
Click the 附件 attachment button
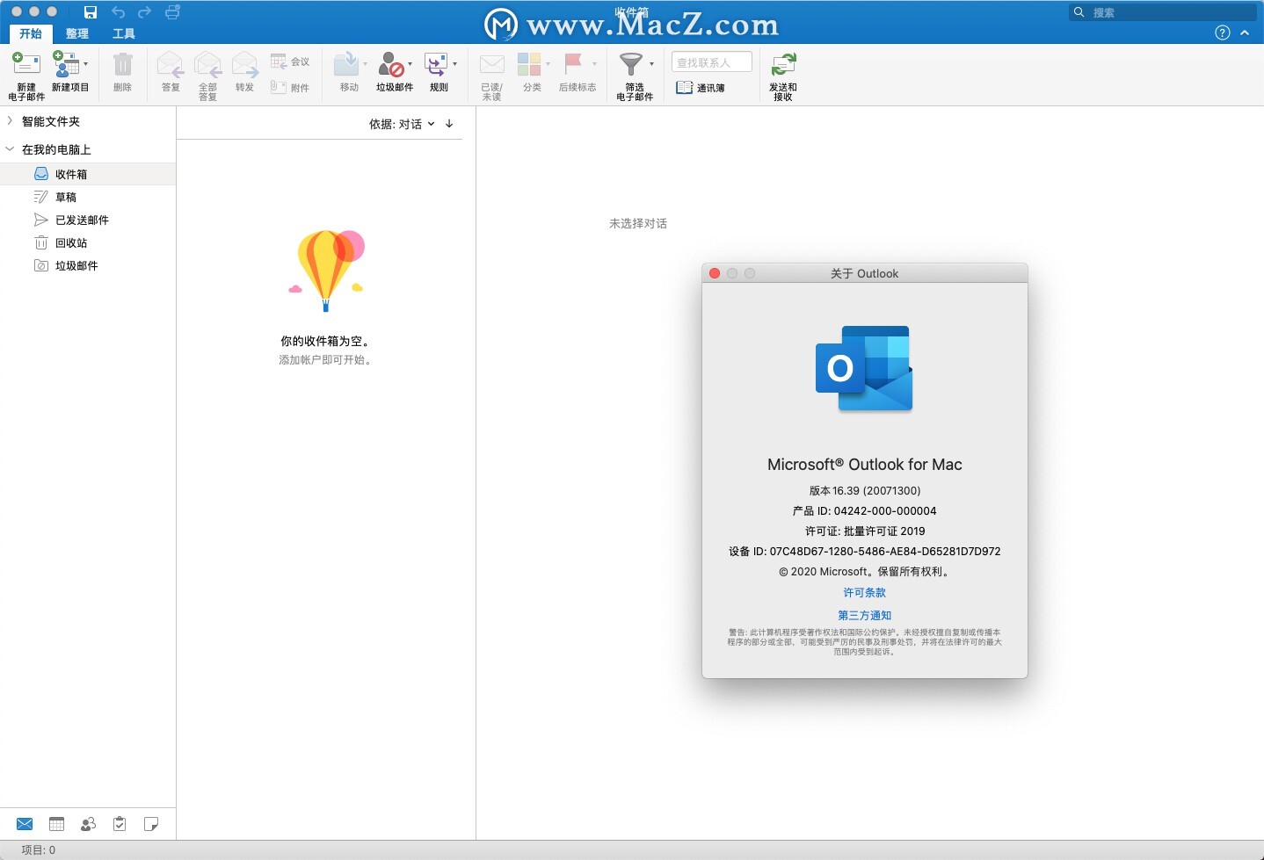click(x=290, y=87)
